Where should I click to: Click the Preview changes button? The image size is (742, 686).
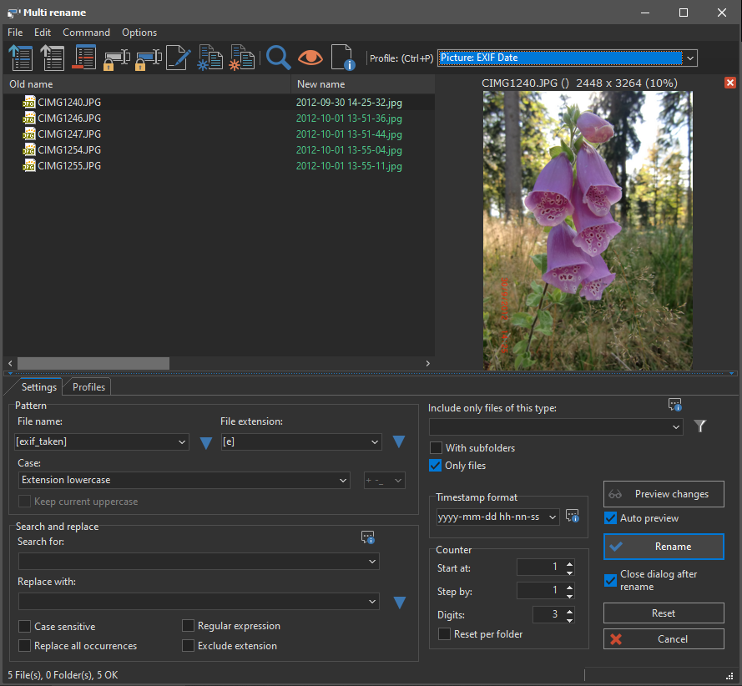[x=664, y=494]
